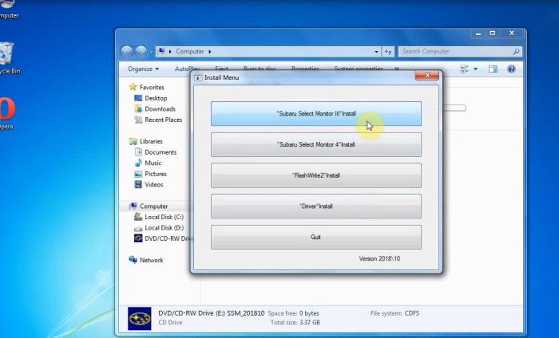Open Network in the navigation pane
This screenshot has height=338, width=559.
[151, 260]
